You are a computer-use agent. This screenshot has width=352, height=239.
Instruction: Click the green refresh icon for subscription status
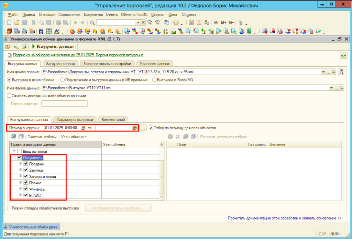tap(343, 55)
